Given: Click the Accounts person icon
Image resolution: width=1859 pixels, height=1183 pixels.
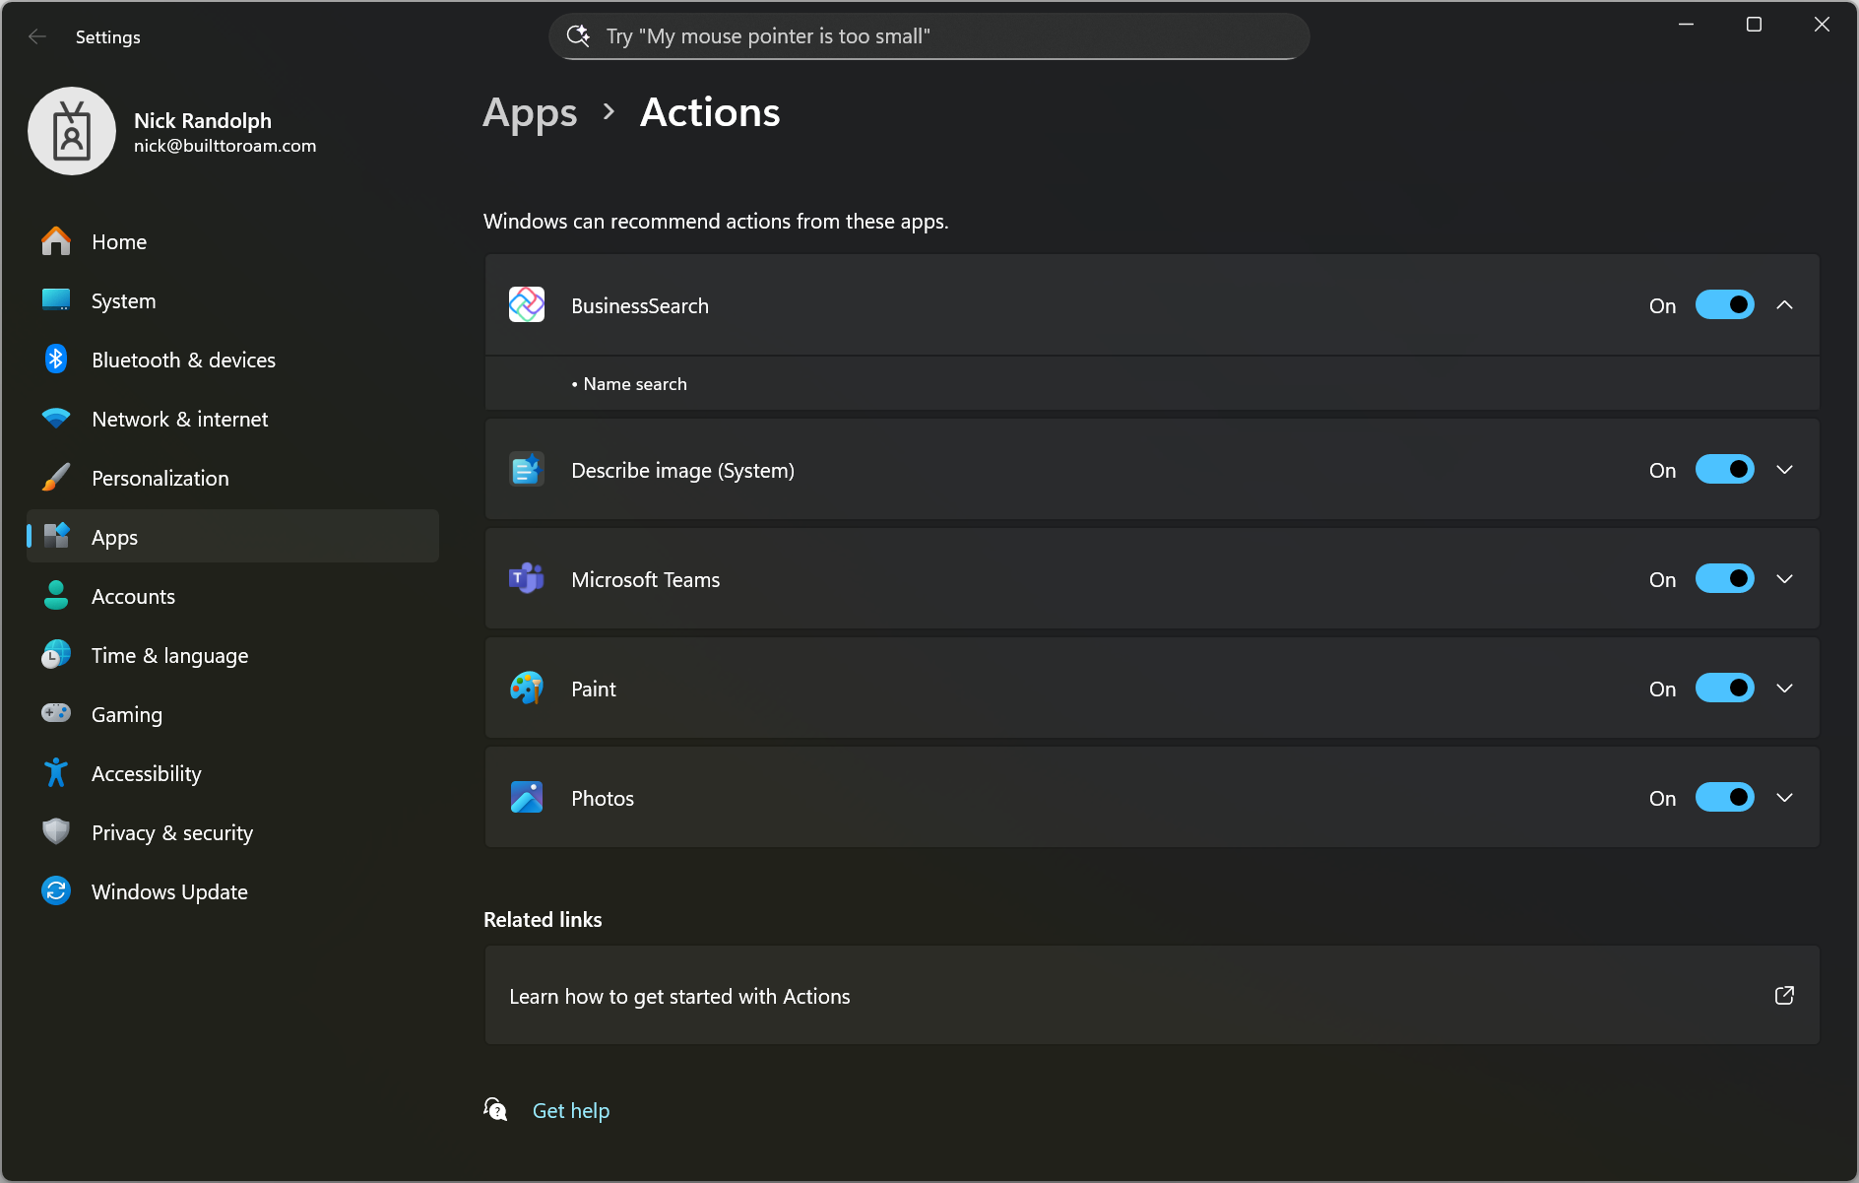Looking at the screenshot, I should (x=56, y=596).
